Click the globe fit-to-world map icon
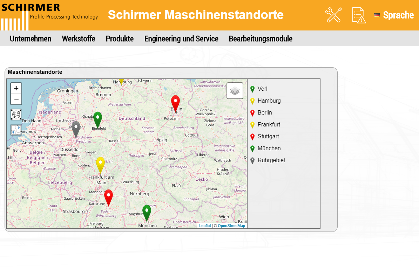Viewport: 419px width, 269px height. click(16, 115)
